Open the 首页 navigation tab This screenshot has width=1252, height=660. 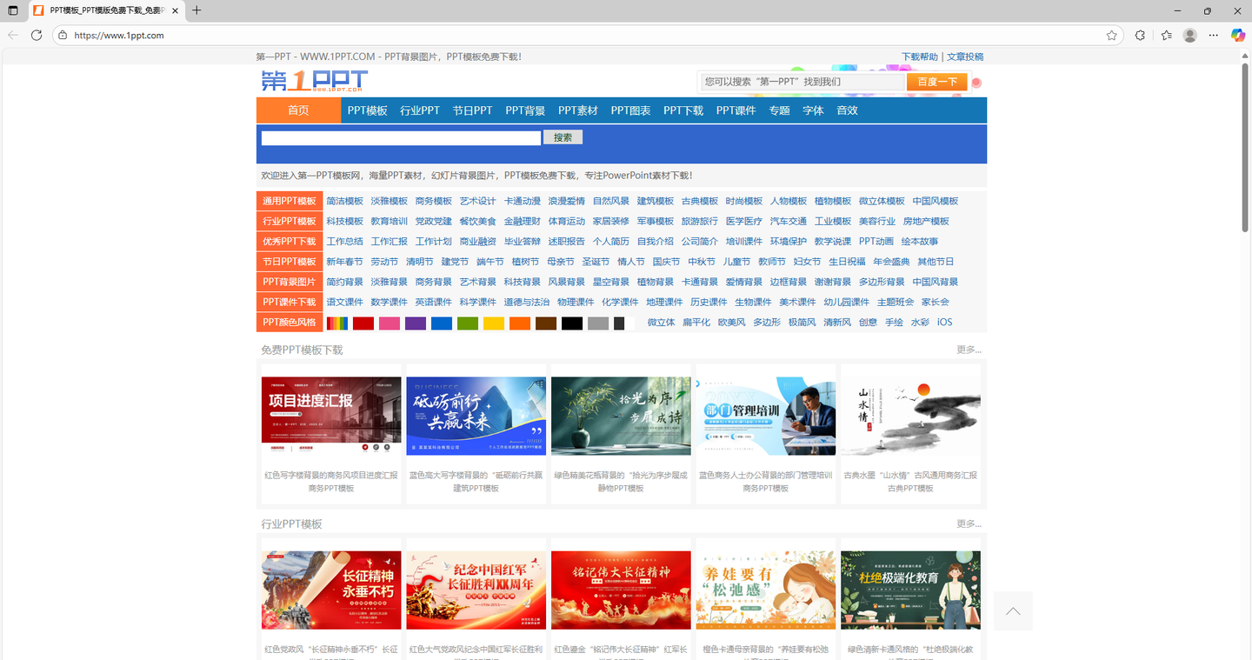tap(299, 110)
